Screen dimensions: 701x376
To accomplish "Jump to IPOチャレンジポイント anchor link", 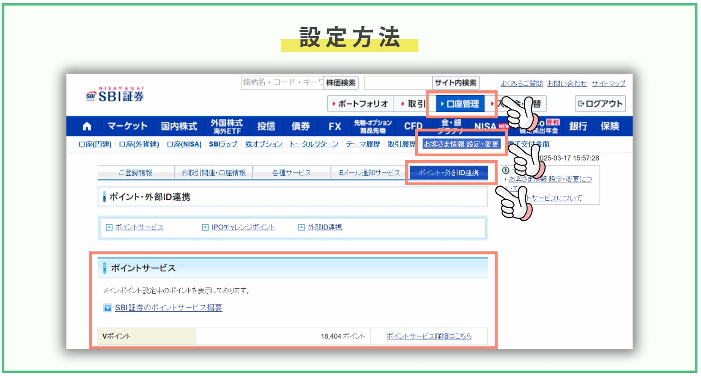I will [x=243, y=227].
